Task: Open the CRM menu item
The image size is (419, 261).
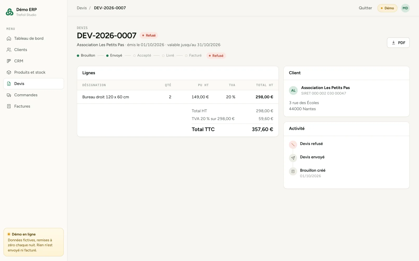Action: pos(34,61)
